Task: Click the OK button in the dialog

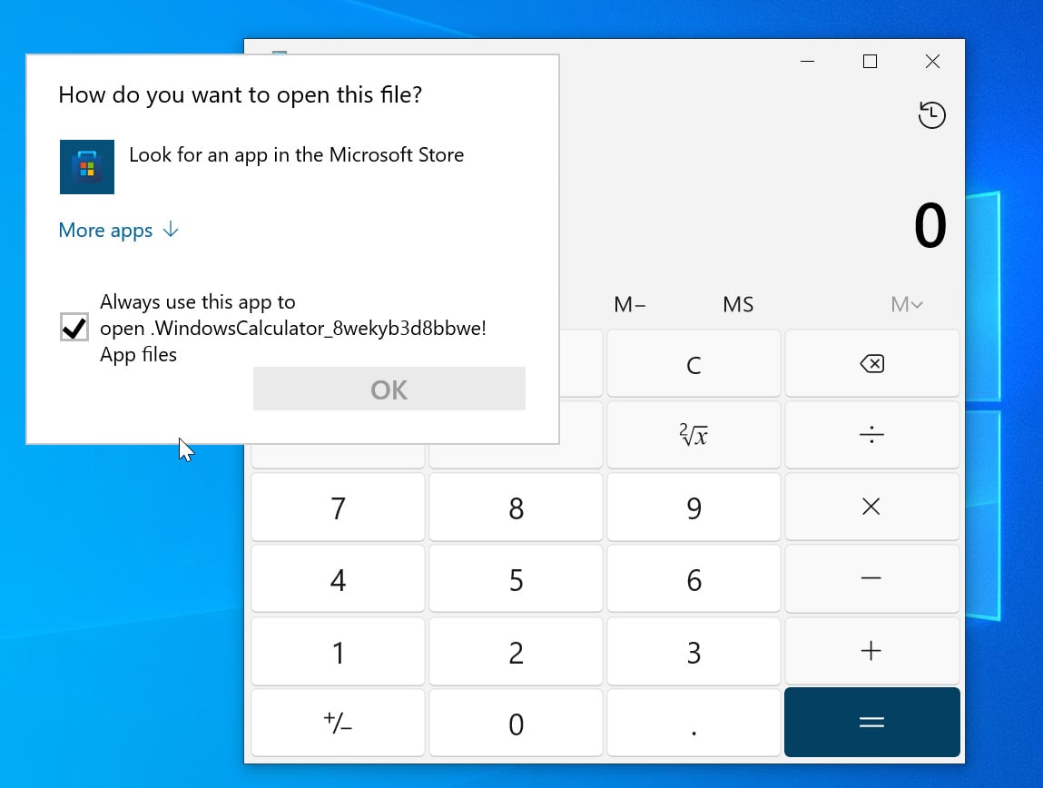Action: point(389,389)
